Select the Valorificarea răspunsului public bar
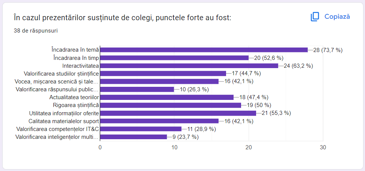Screen dimensions: 365x171 point(137,89)
